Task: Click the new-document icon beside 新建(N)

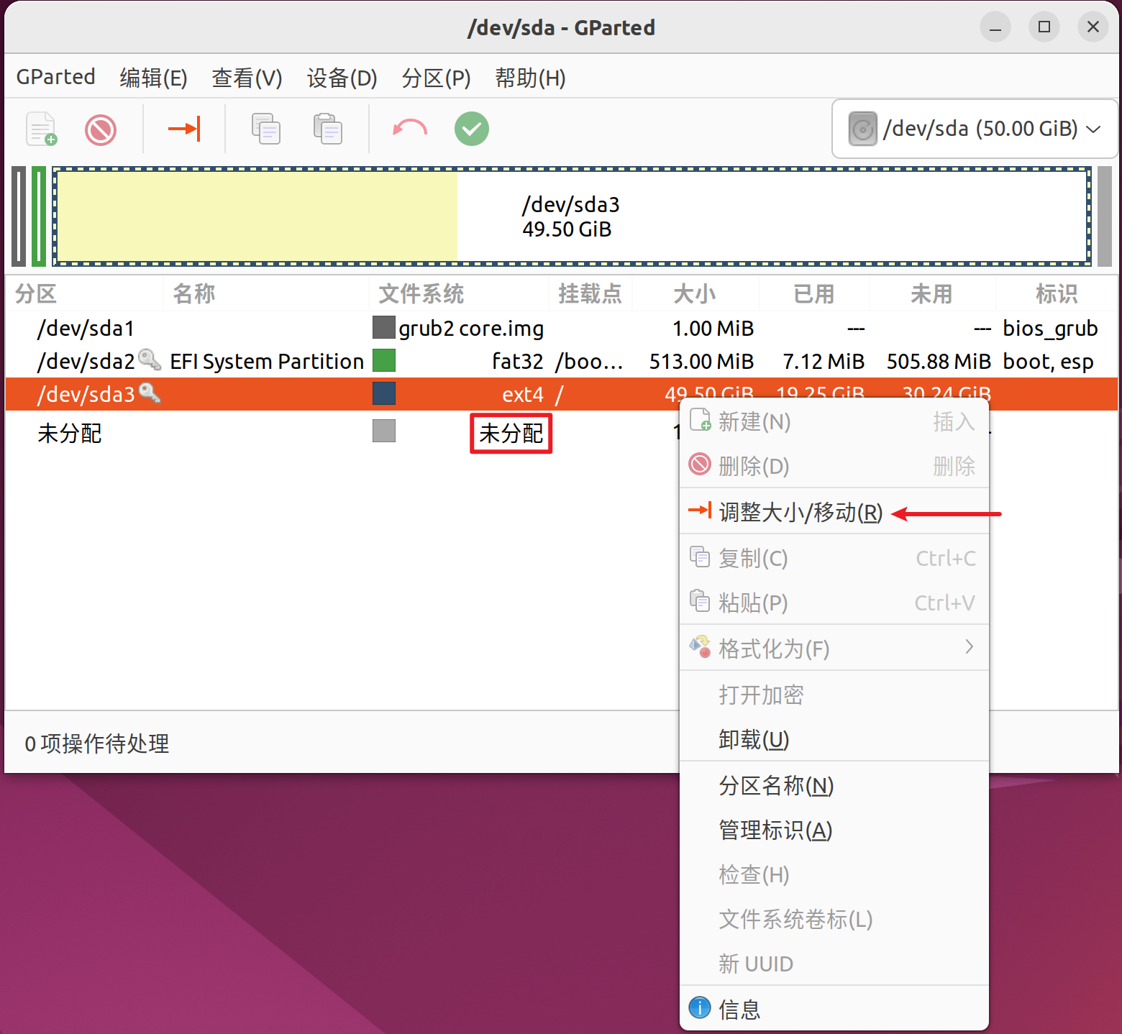Action: [x=701, y=419]
